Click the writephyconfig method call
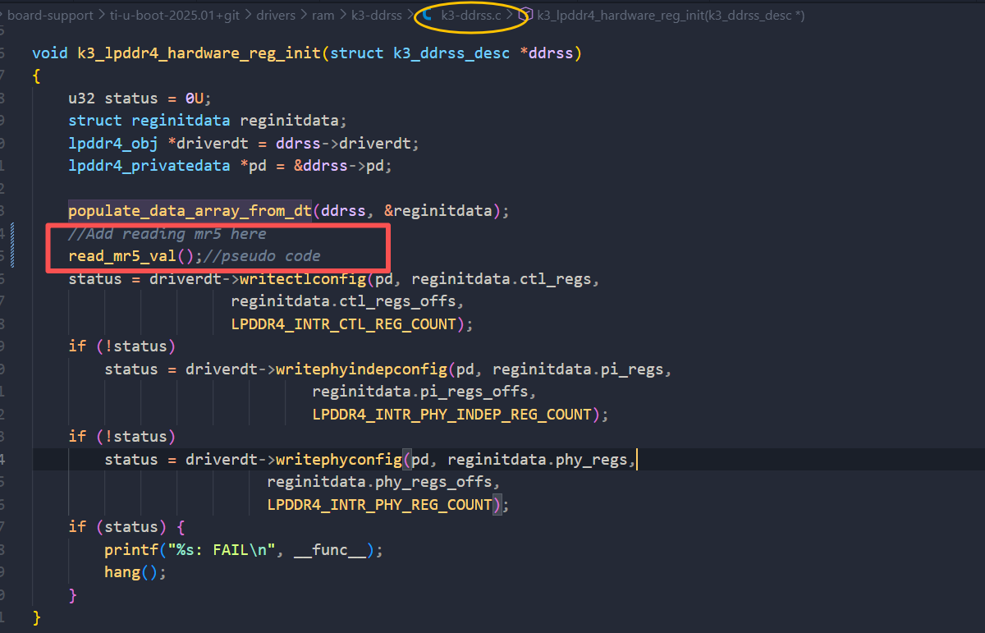The height and width of the screenshot is (633, 985). 340,460
